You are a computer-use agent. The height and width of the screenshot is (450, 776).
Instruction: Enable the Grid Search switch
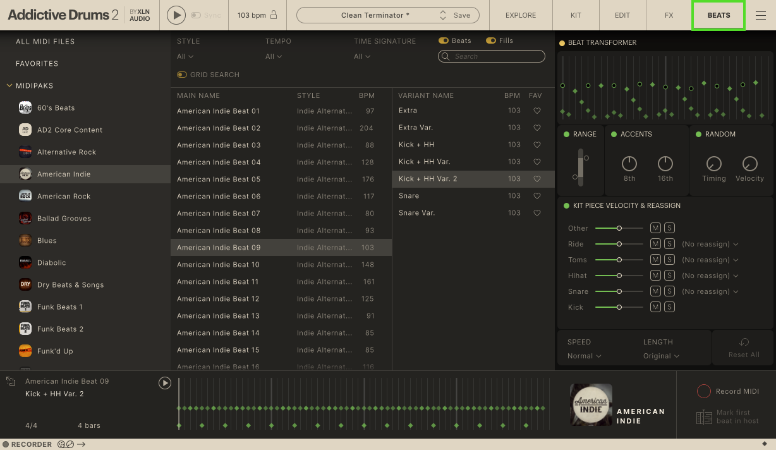tap(182, 75)
